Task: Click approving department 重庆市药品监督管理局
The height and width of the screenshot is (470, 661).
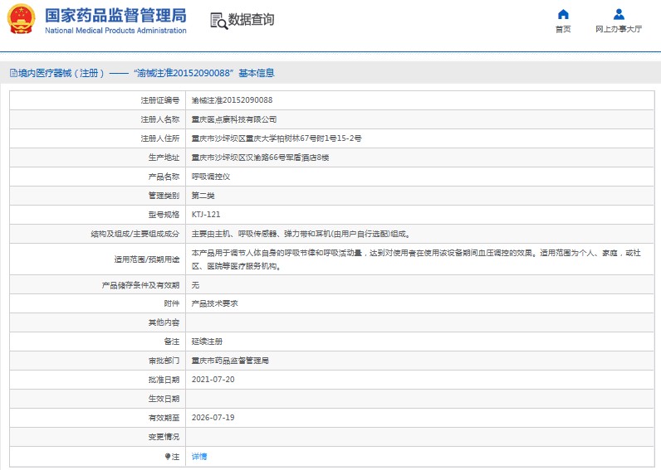Action: click(231, 361)
